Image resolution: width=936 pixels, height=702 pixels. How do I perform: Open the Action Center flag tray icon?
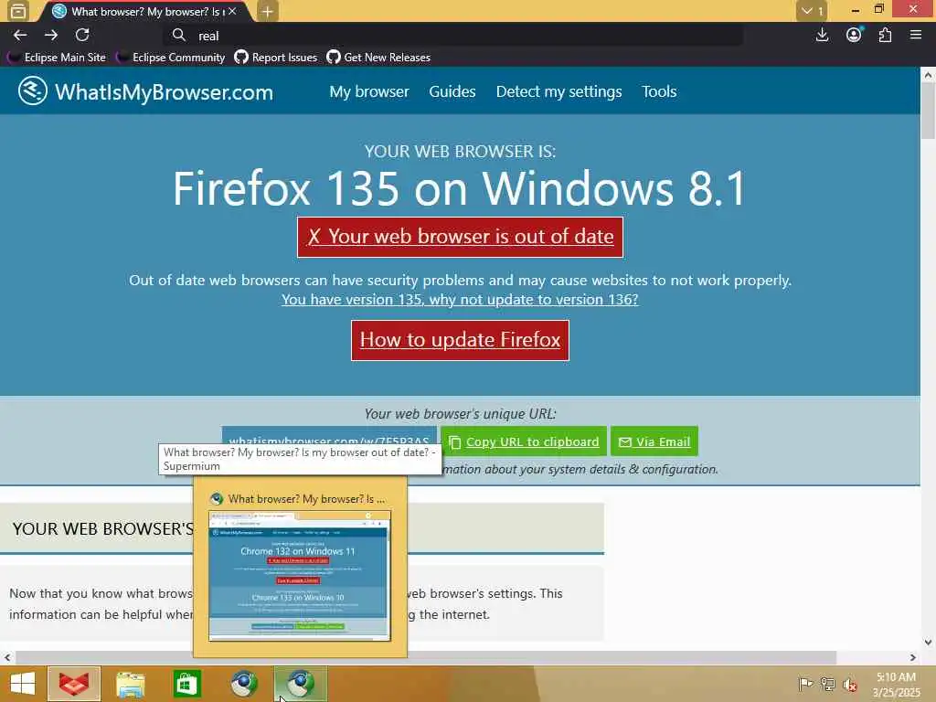coord(805,684)
